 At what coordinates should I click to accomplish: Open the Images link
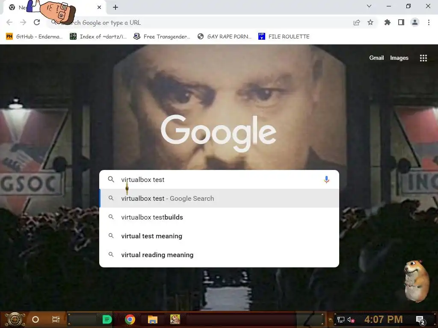pos(399,58)
